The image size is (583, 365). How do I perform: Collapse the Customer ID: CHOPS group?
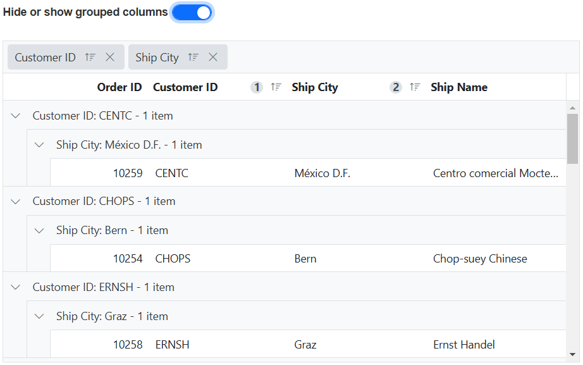point(16,201)
